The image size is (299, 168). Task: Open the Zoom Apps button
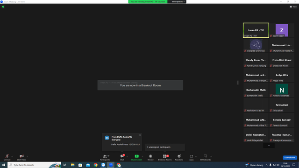tap(192, 157)
